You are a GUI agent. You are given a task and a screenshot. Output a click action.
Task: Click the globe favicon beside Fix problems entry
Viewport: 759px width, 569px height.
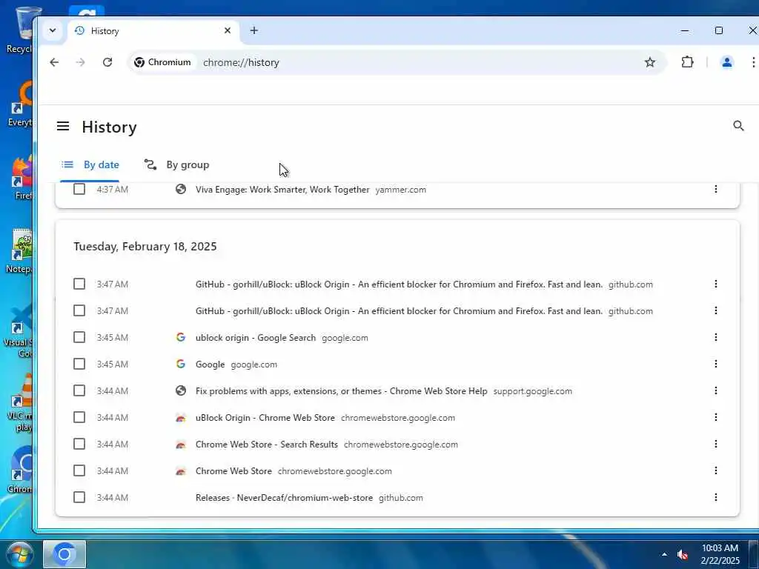click(x=181, y=390)
